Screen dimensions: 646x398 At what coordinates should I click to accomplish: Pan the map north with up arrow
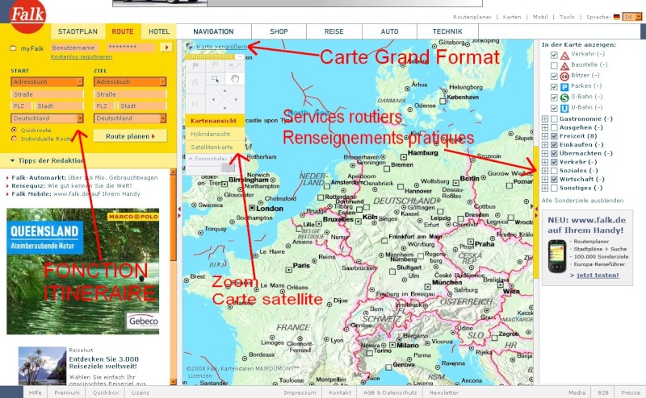(224, 90)
